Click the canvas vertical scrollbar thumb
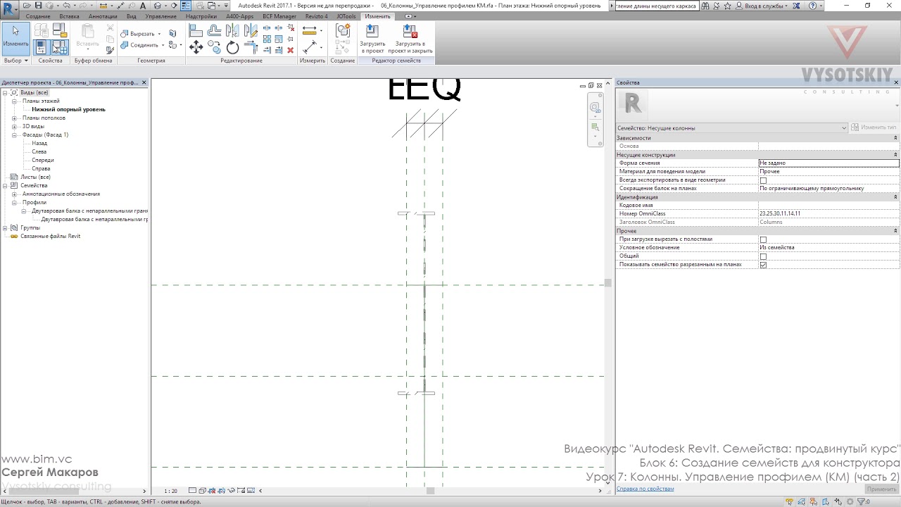The height and width of the screenshot is (507, 901). [x=607, y=283]
